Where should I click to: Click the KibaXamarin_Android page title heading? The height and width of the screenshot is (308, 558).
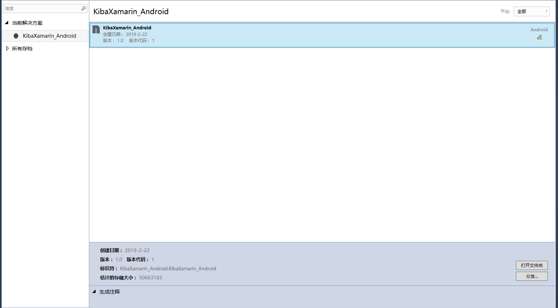131,12
